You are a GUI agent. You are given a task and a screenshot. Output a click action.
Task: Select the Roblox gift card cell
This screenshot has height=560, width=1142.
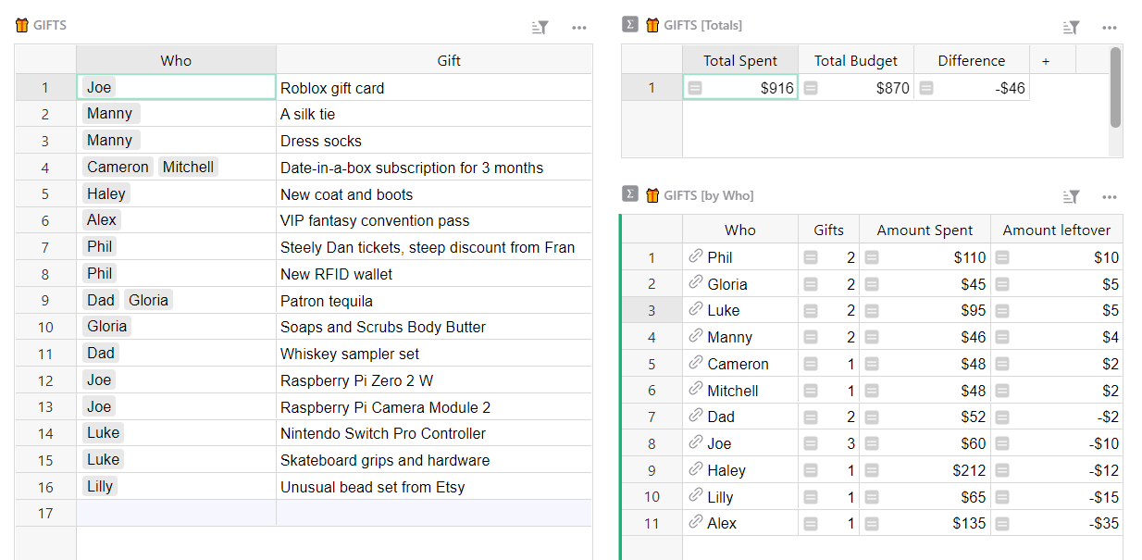tap(433, 88)
